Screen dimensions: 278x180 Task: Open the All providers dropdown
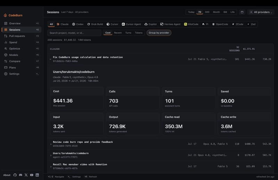tap(261, 12)
